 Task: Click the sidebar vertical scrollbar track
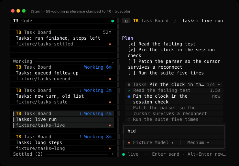[118, 87]
